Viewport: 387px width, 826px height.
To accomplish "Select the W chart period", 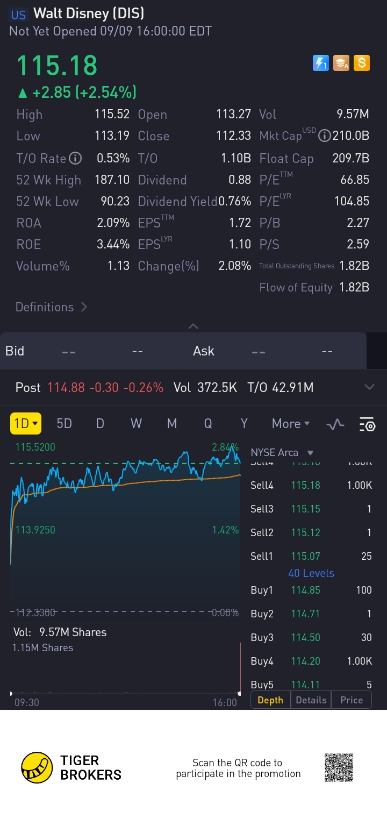I will (x=136, y=424).
